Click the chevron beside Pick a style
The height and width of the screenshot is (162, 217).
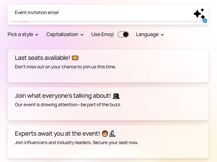click(37, 35)
